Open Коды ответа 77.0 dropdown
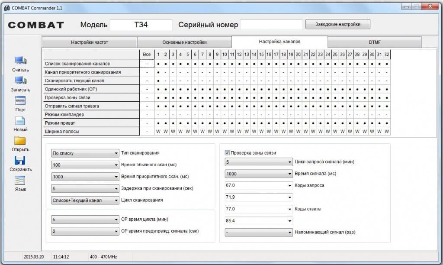The width and height of the screenshot is (443, 265). point(259,209)
